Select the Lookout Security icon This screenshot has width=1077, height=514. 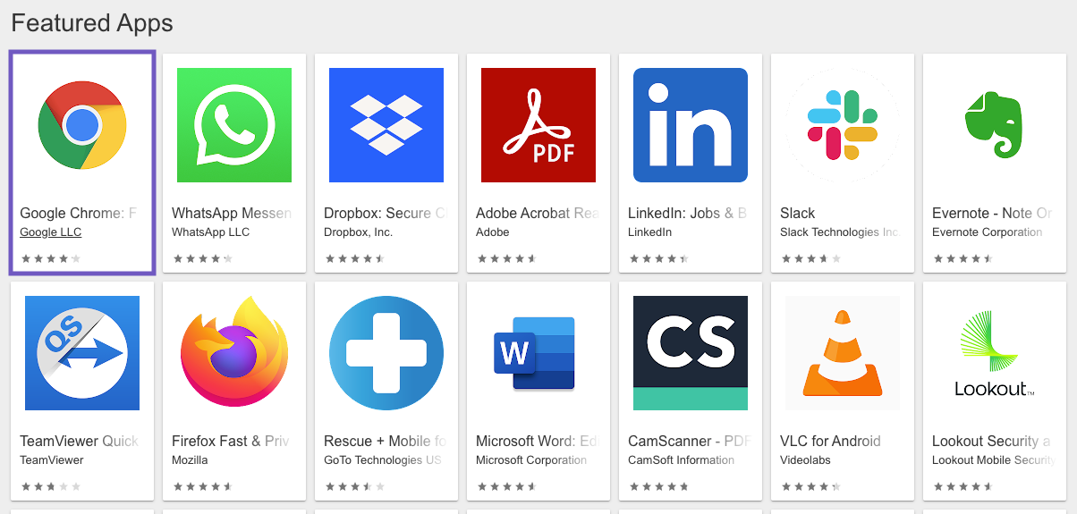(994, 354)
